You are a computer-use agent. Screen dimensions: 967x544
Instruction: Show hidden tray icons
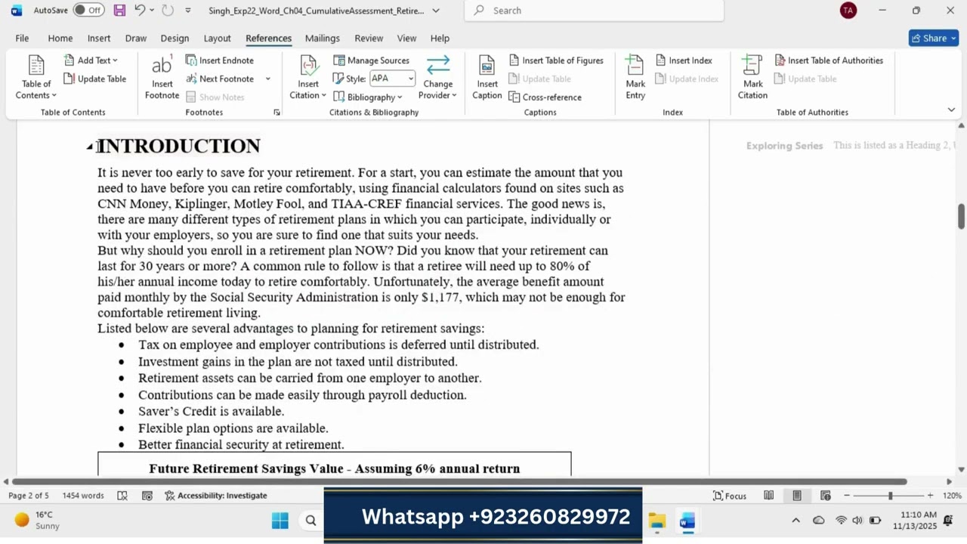796,521
